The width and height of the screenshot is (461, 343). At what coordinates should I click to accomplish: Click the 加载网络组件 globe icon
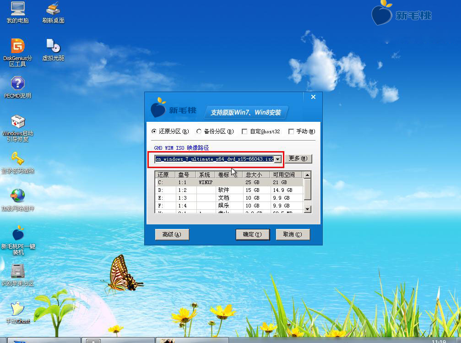click(x=18, y=200)
